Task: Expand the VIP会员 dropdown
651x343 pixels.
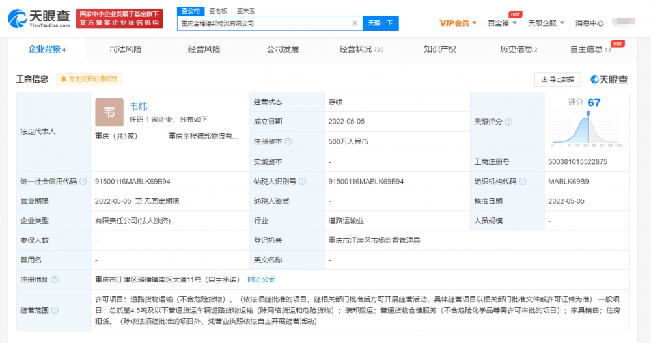Action: (x=458, y=23)
